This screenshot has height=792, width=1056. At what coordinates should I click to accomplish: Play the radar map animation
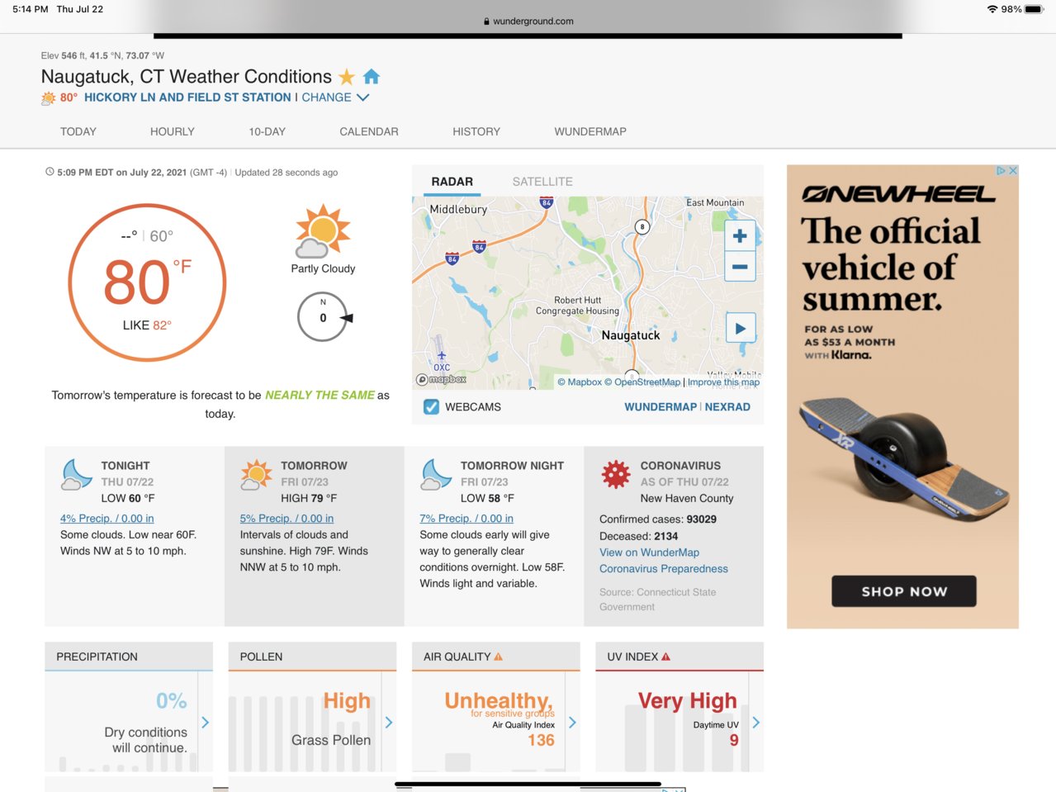pos(740,328)
